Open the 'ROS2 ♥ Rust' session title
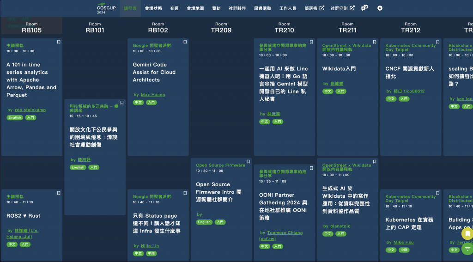Image resolution: width=473 pixels, height=262 pixels. 23,216
